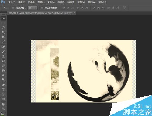
Task: Select the Eraser tool
Action: [3, 66]
